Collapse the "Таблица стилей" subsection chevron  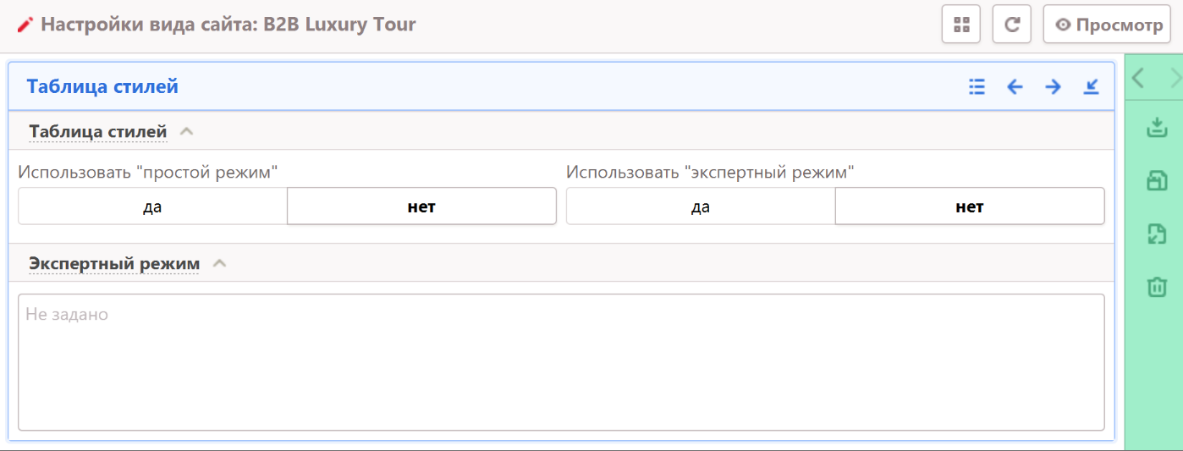point(187,132)
